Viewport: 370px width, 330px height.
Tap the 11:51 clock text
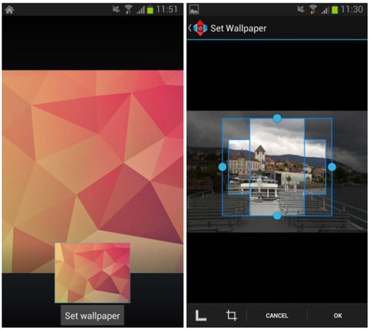[166, 10]
